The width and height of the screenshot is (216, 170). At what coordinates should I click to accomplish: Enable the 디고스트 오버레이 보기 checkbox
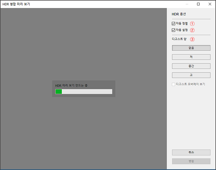[x=173, y=84]
